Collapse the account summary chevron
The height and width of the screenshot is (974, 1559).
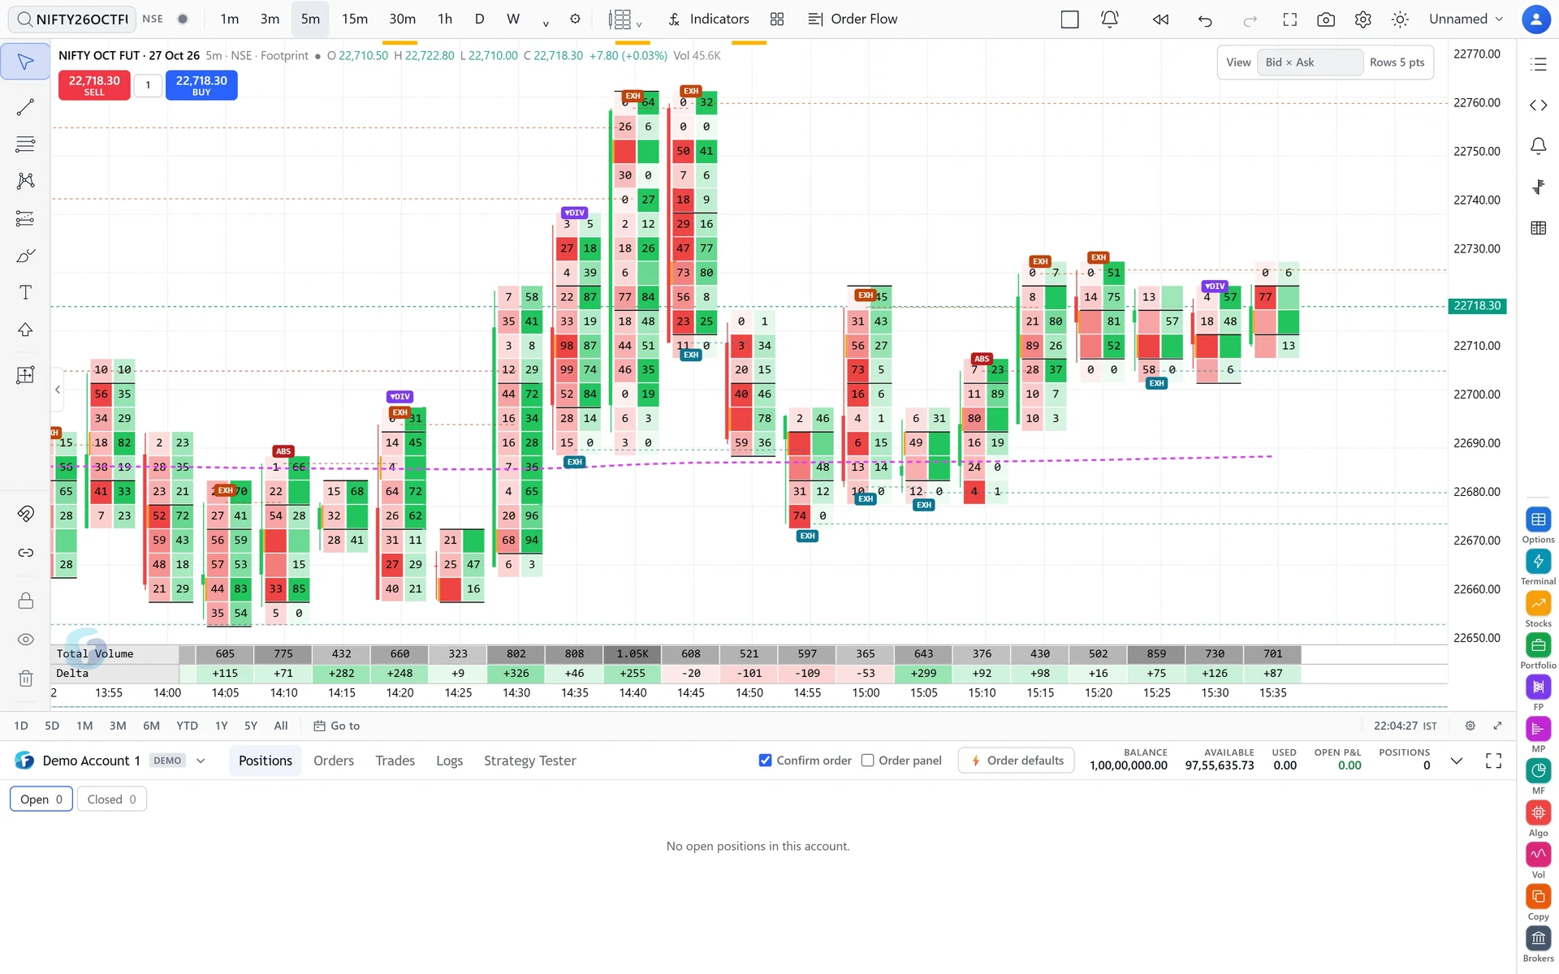pyautogui.click(x=1456, y=761)
